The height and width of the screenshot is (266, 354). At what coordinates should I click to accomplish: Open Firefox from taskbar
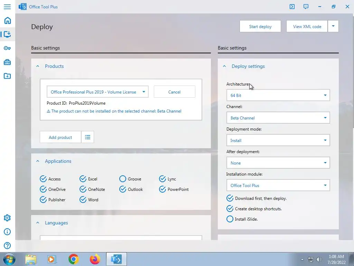click(x=95, y=259)
